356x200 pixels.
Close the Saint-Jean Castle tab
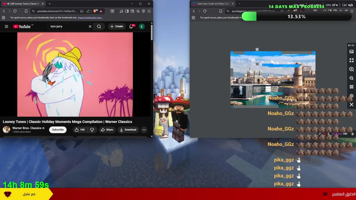point(233,4)
